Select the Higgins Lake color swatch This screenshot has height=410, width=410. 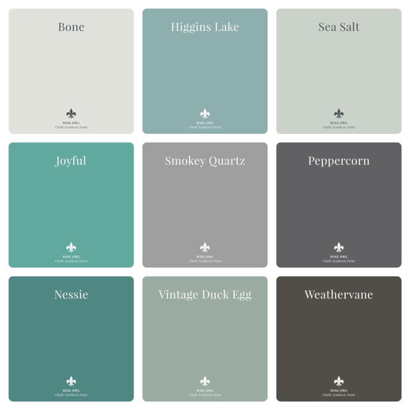[x=205, y=71]
